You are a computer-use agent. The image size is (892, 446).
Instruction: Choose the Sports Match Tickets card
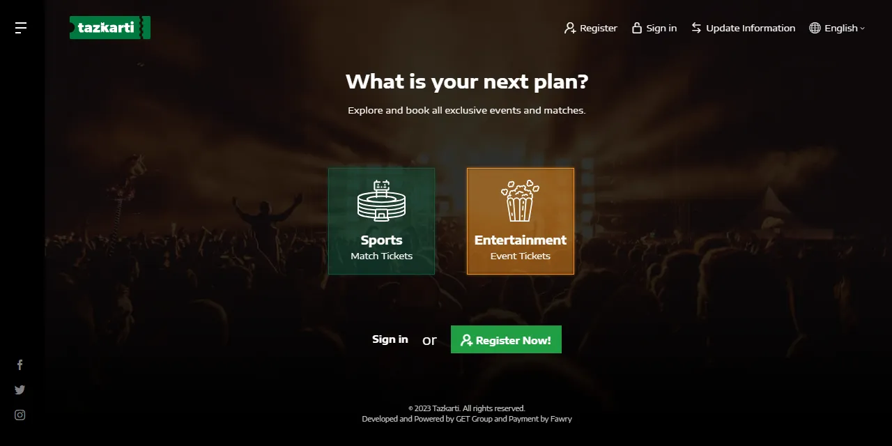pos(381,221)
